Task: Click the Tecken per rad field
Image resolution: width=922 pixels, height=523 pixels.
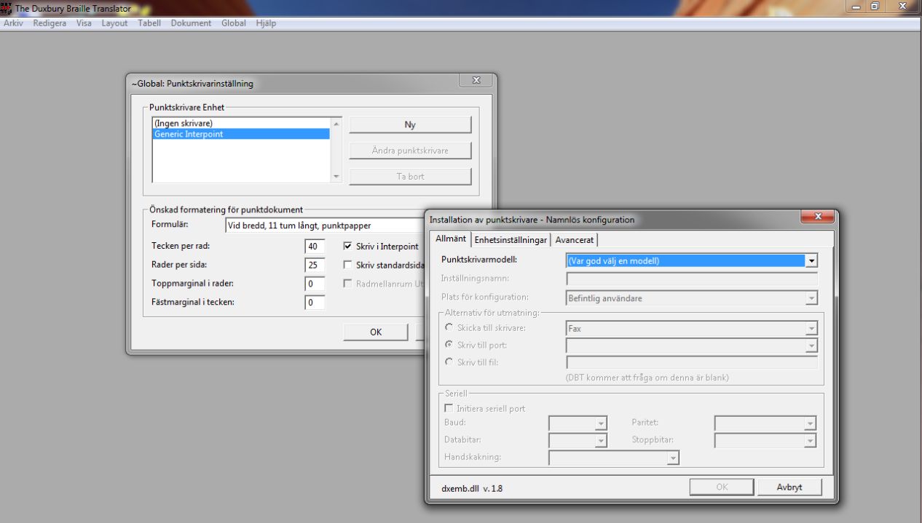Action: tap(315, 247)
